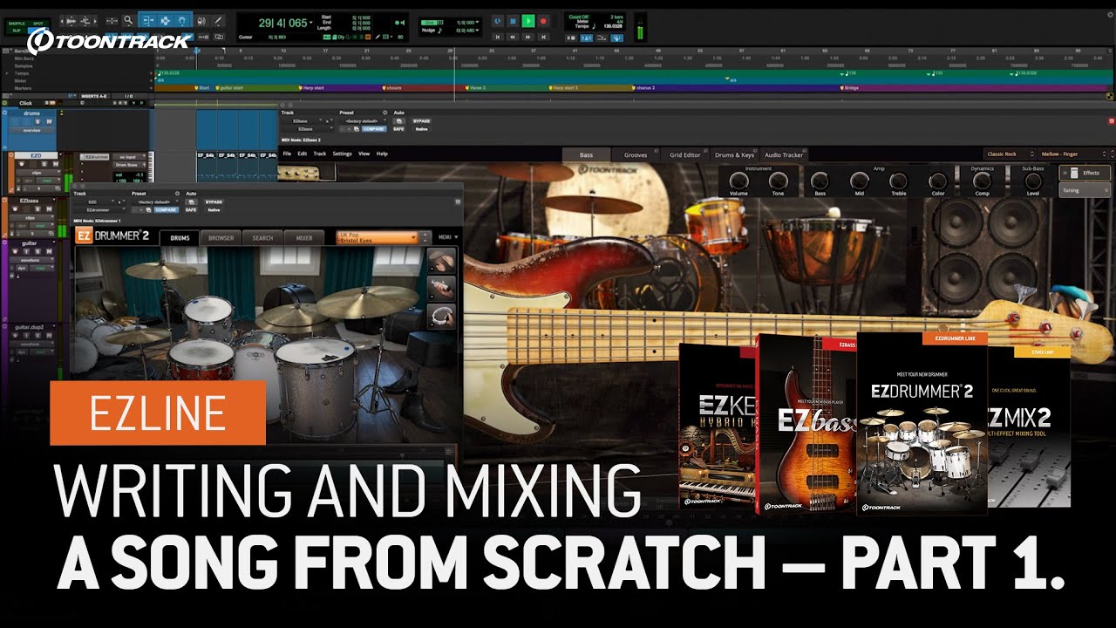Switch to the Grid Editor tab

(684, 154)
